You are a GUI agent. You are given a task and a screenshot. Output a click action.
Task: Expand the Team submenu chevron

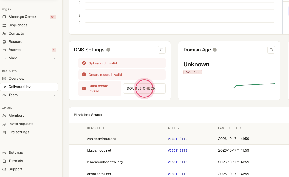(x=54, y=95)
